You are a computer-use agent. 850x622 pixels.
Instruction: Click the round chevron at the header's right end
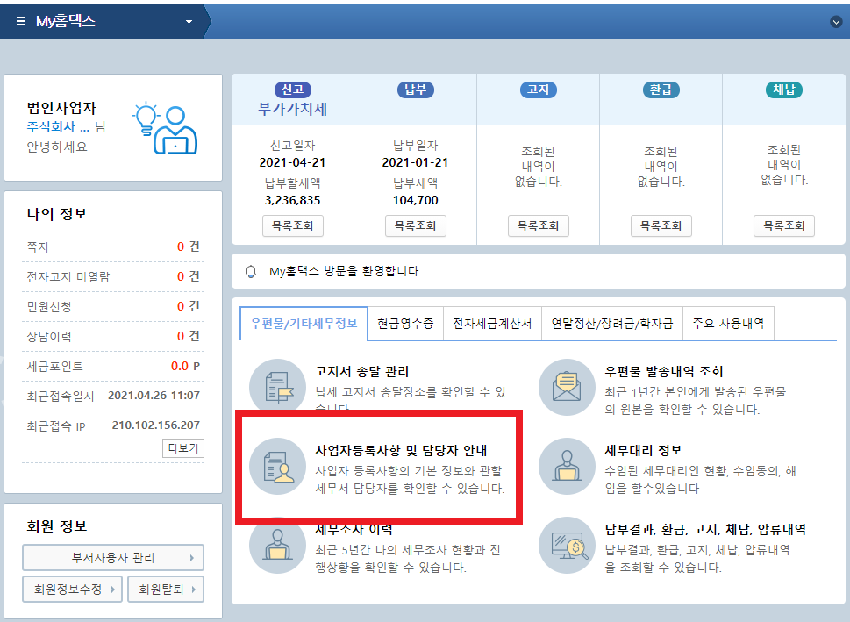pos(836,22)
